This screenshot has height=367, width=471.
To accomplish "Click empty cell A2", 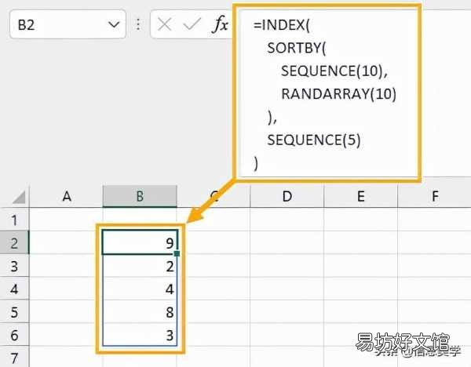I will pos(67,242).
